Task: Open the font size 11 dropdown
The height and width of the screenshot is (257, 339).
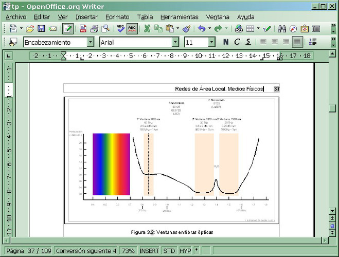Action: pyautogui.click(x=211, y=42)
